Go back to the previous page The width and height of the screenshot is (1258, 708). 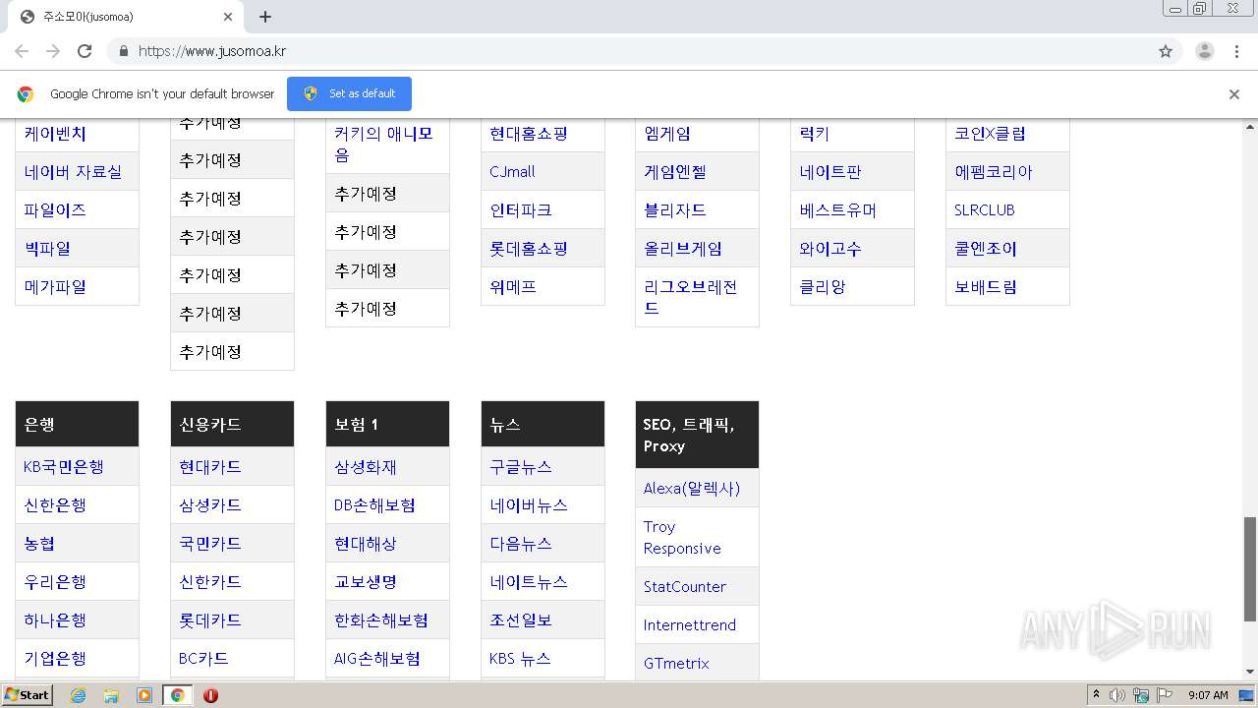22,51
